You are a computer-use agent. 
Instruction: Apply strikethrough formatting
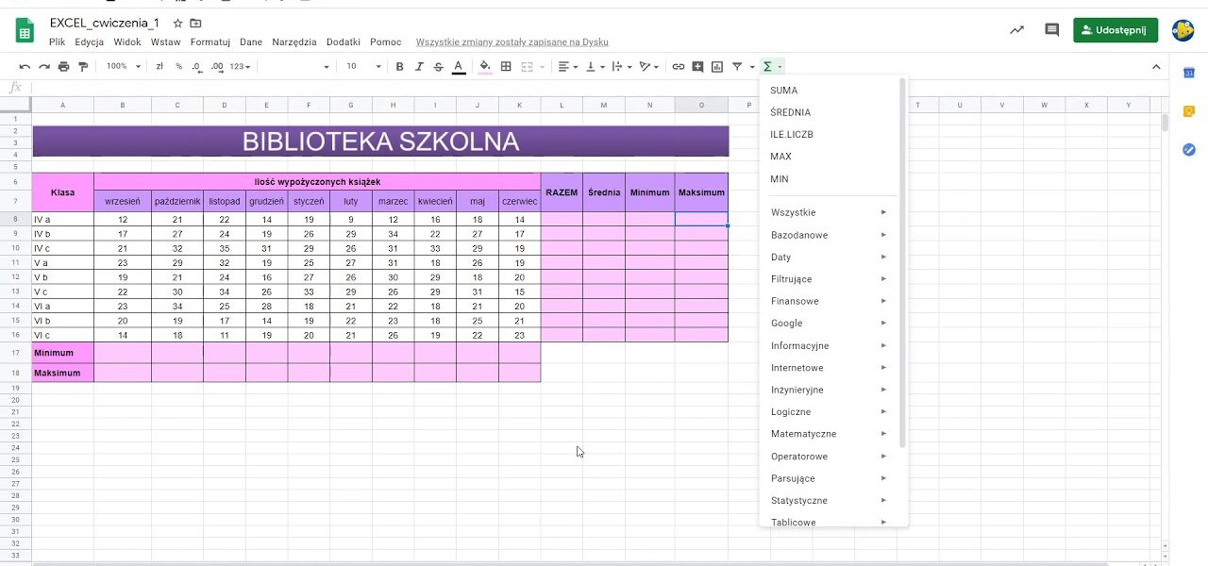point(438,66)
